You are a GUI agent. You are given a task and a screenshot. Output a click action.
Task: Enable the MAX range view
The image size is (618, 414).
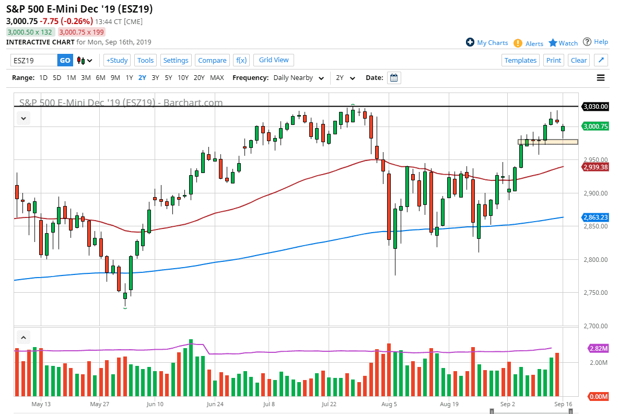[217, 77]
